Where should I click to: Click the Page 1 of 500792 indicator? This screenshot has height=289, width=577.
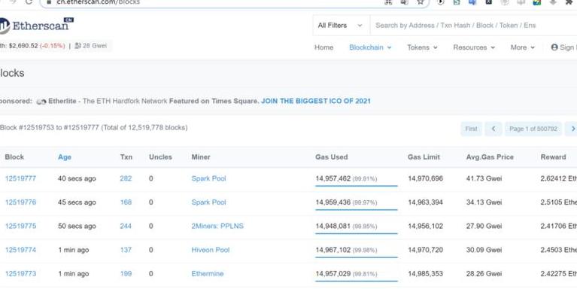pos(533,129)
